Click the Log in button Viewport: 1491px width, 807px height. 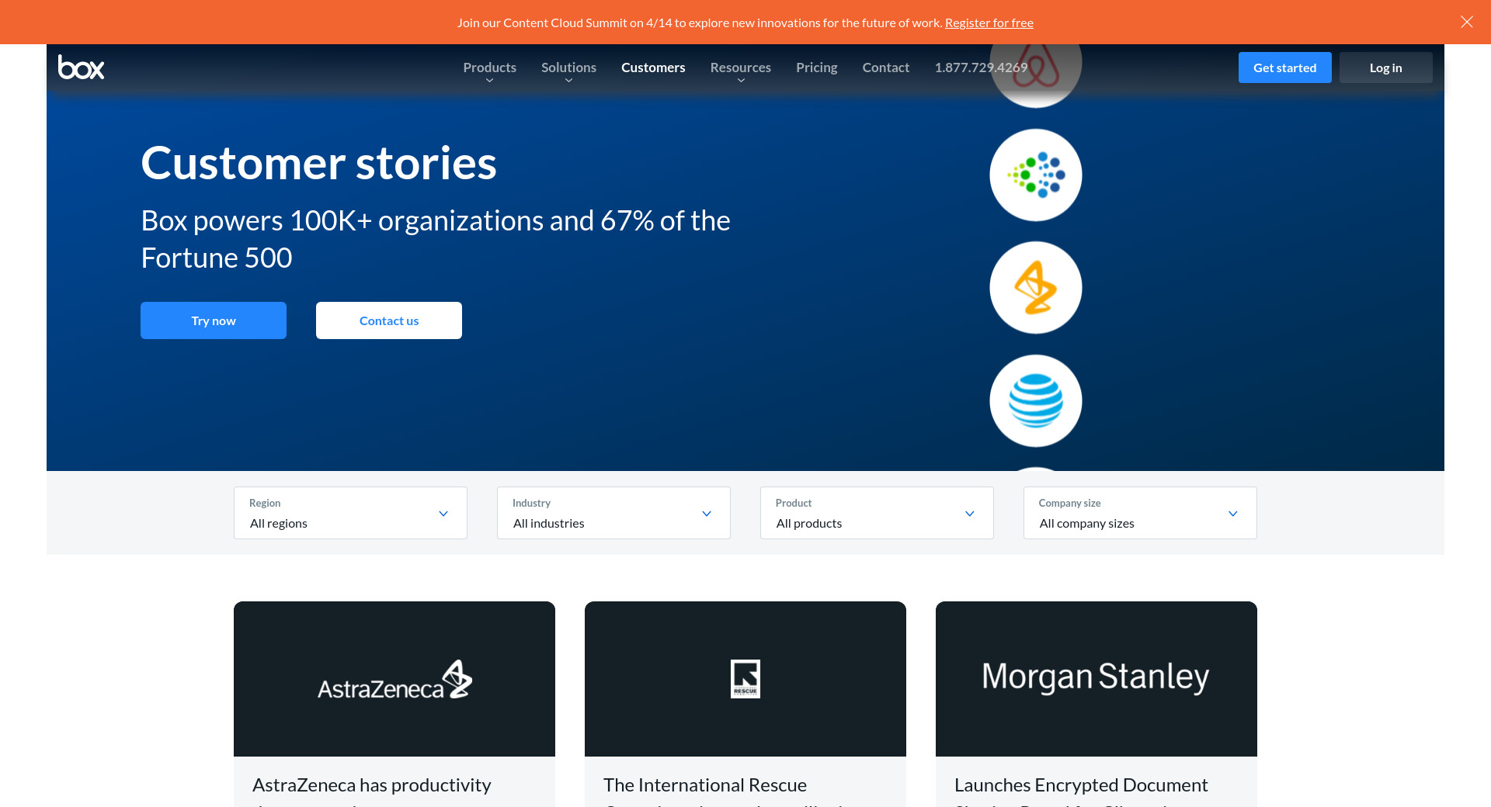coord(1385,68)
